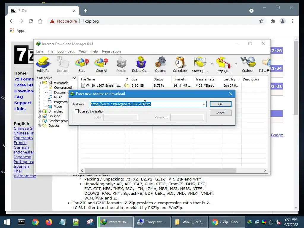The width and height of the screenshot is (304, 228).
Task: Click the Resume toolbar icon
Action: pyautogui.click(x=63, y=64)
